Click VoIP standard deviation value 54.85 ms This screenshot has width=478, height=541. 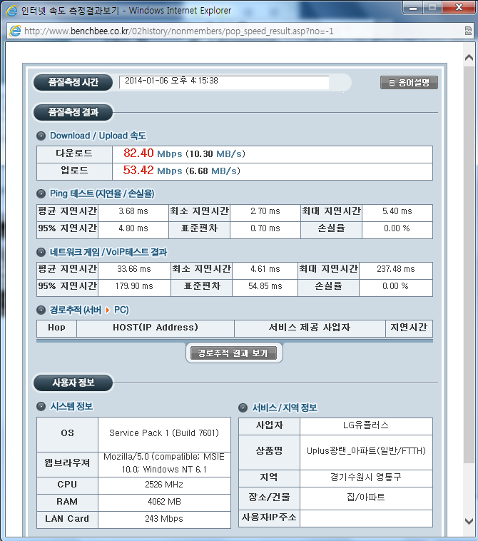pyautogui.click(x=265, y=286)
